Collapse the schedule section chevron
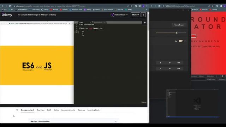The image size is (226, 127). pos(185,41)
